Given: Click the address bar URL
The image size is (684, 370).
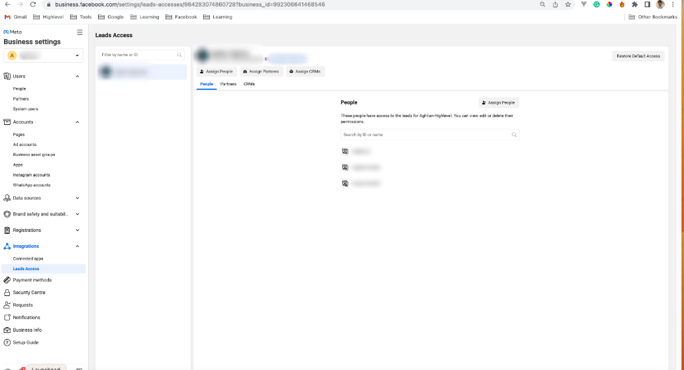Looking at the screenshot, I should 190,5.
